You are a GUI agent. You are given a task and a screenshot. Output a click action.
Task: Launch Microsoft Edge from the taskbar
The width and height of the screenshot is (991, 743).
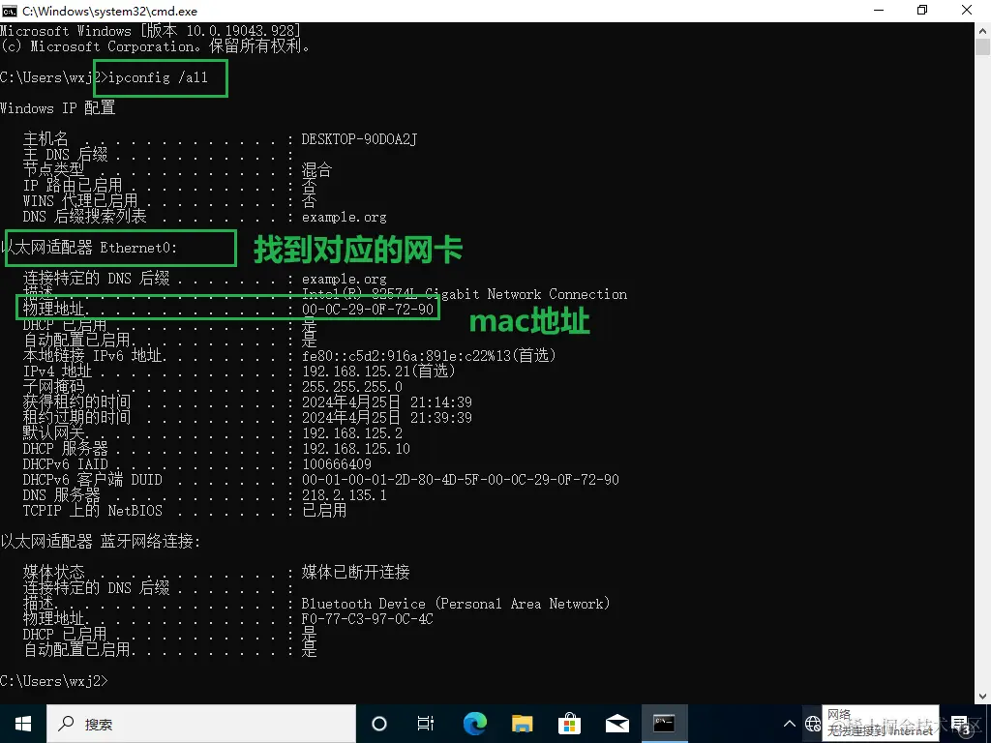474,724
